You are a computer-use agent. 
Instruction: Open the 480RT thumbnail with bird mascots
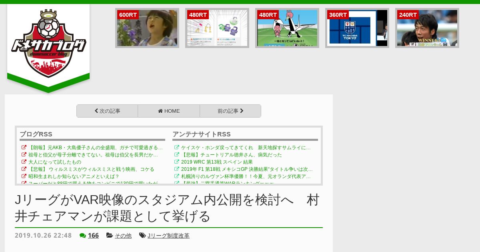[x=287, y=28]
